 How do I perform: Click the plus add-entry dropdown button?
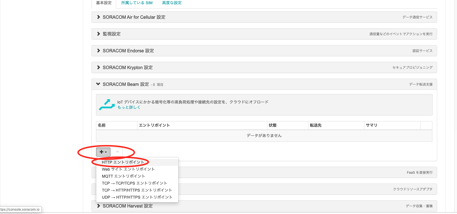(x=103, y=152)
